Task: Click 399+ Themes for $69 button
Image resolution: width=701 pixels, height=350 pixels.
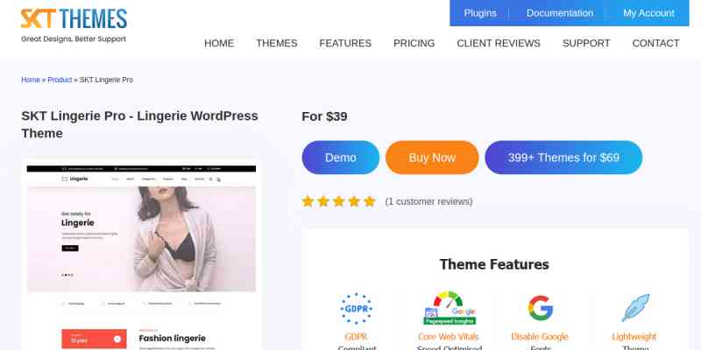Action: (563, 157)
